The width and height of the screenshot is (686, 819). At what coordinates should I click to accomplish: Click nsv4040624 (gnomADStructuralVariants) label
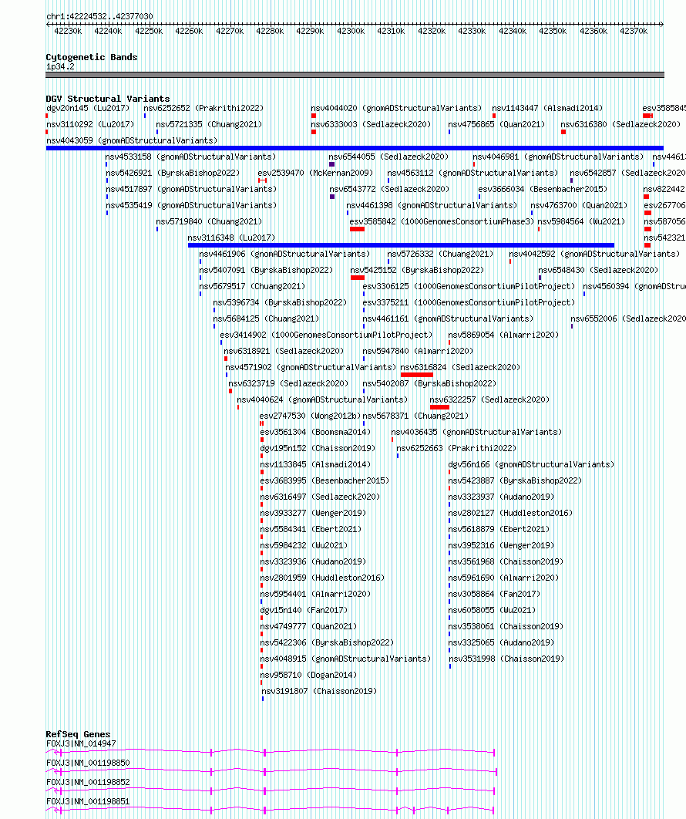(322, 399)
